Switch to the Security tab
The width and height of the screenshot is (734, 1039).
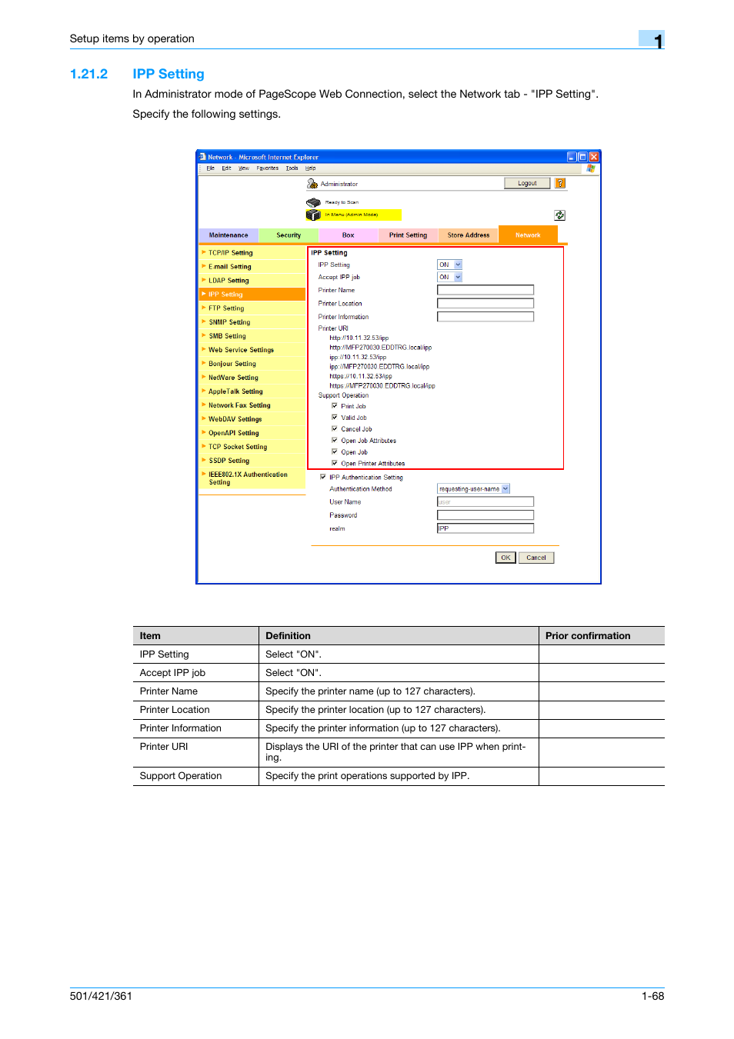pyautogui.click(x=289, y=235)
